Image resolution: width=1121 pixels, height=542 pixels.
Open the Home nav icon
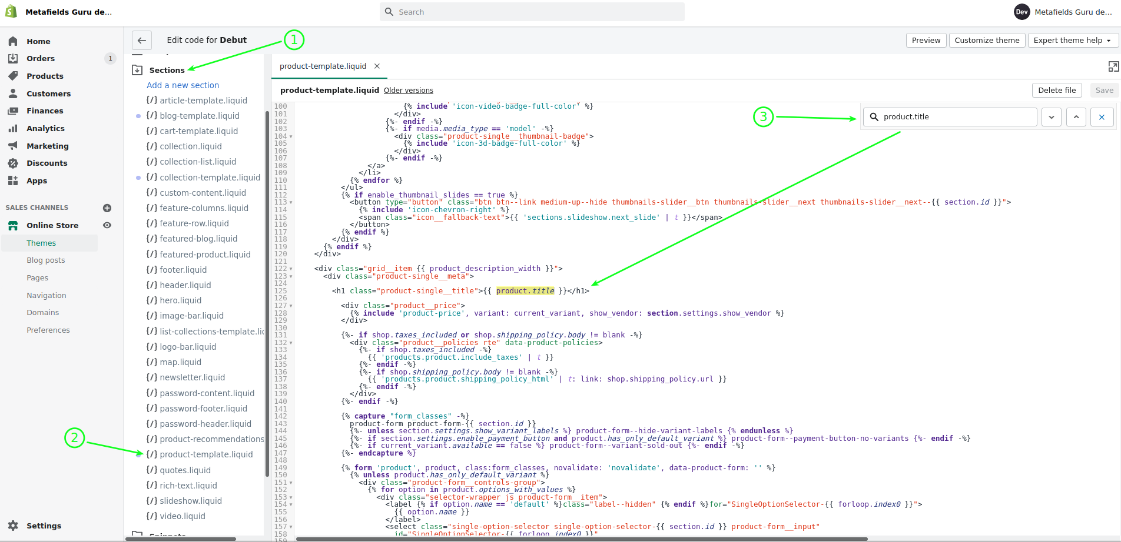point(13,41)
